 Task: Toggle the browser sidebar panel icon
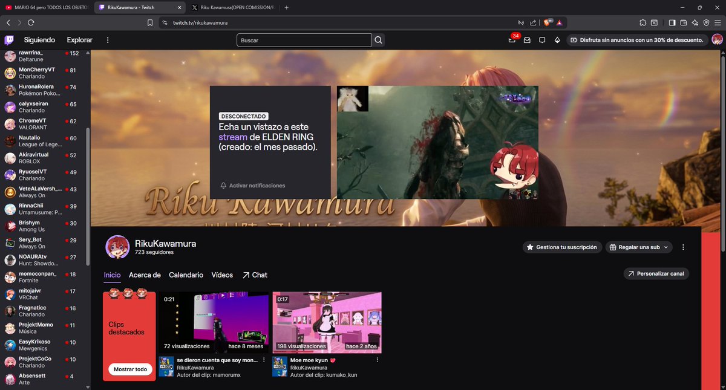672,22
